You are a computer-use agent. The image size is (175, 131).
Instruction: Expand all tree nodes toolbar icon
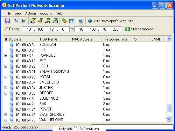click(24, 21)
